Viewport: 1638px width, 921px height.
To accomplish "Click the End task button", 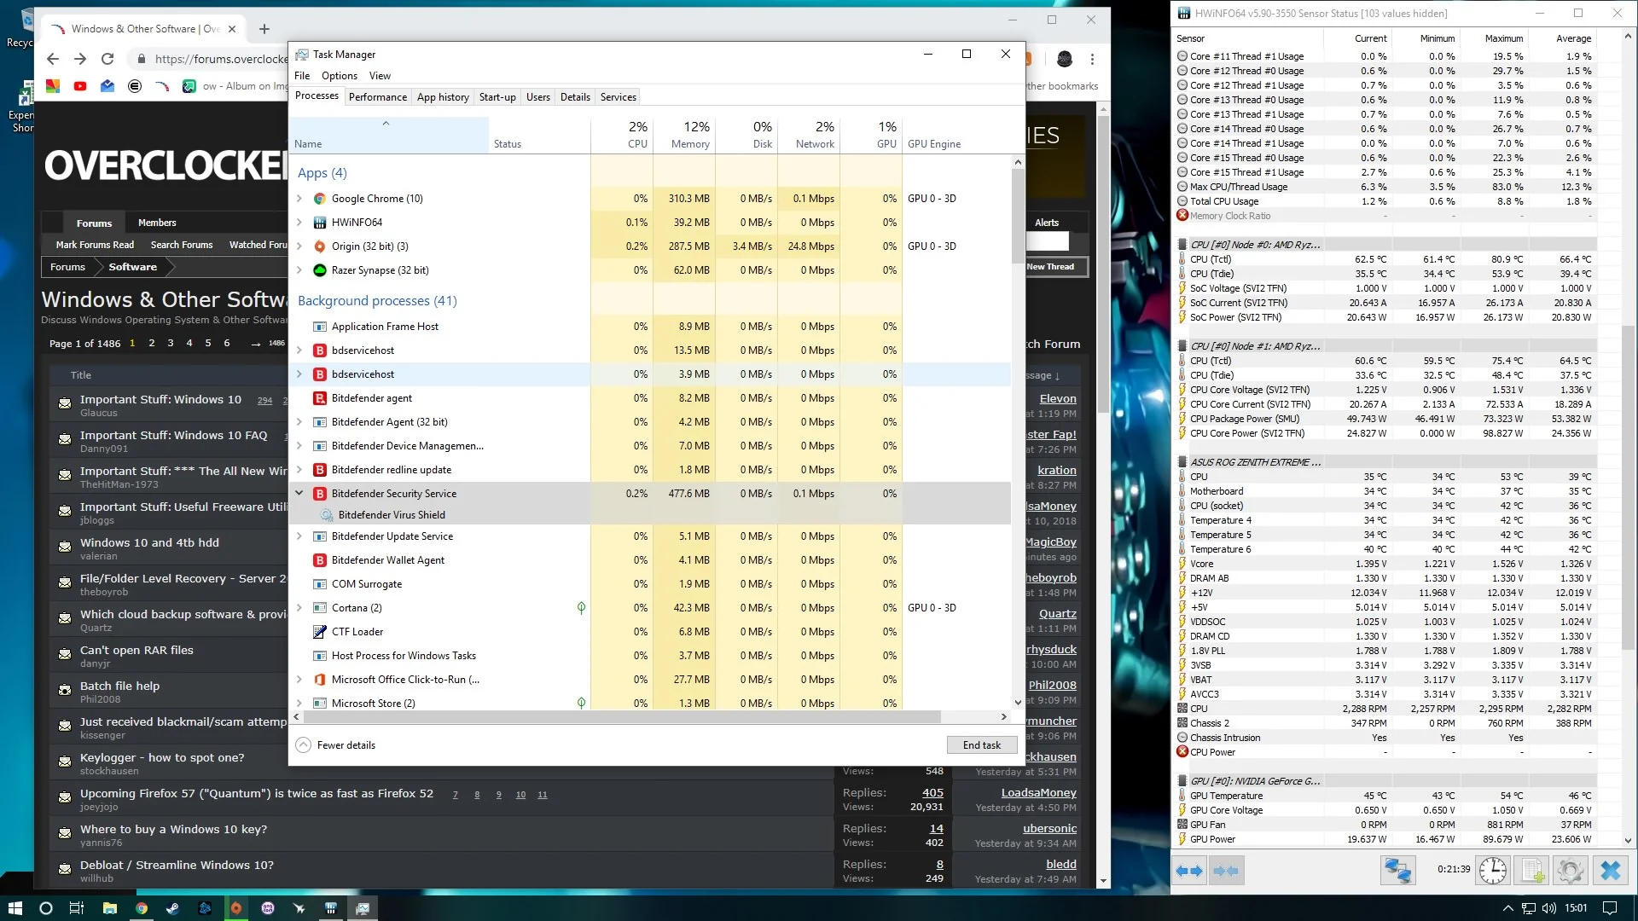I will tap(982, 745).
